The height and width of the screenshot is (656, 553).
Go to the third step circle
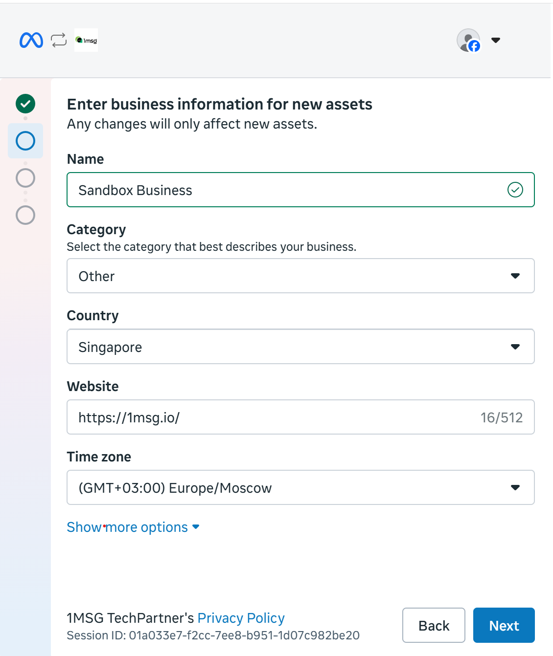(x=25, y=178)
